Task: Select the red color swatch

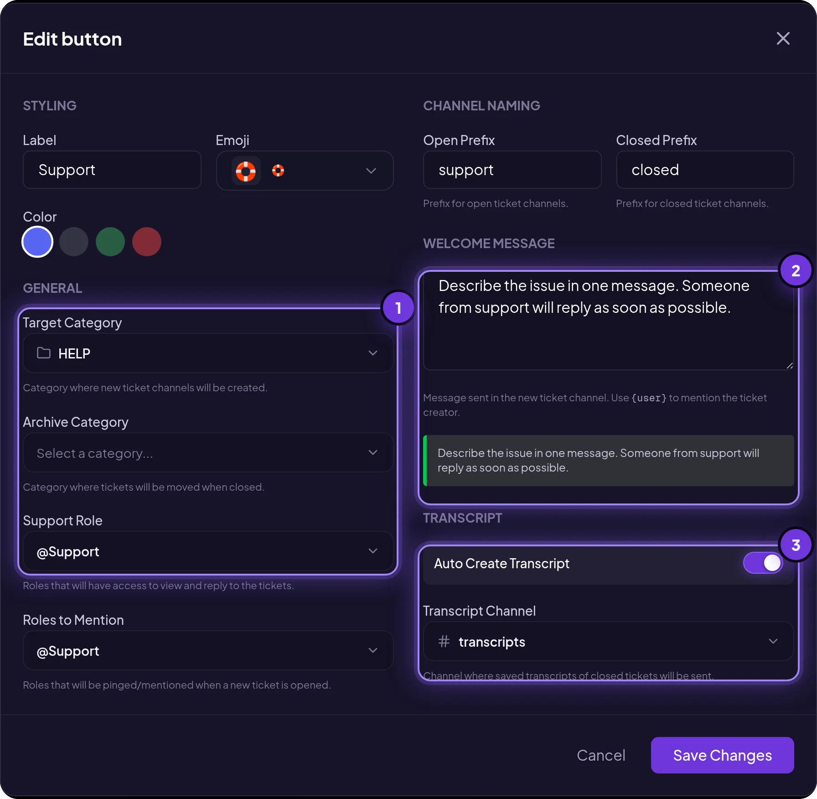Action: (x=147, y=242)
